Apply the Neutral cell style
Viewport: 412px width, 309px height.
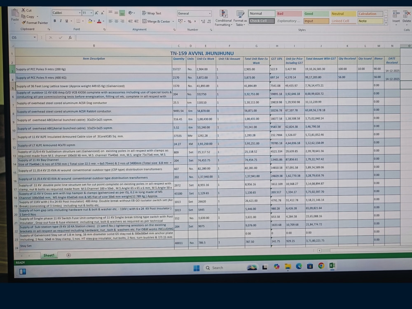[343, 14]
